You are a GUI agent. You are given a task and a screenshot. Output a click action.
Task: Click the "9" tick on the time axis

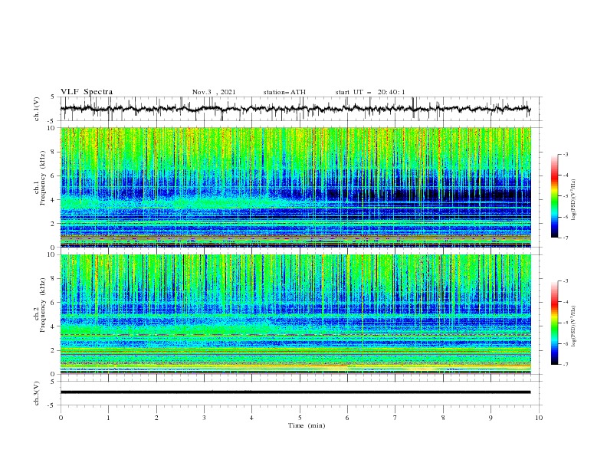[x=491, y=418]
